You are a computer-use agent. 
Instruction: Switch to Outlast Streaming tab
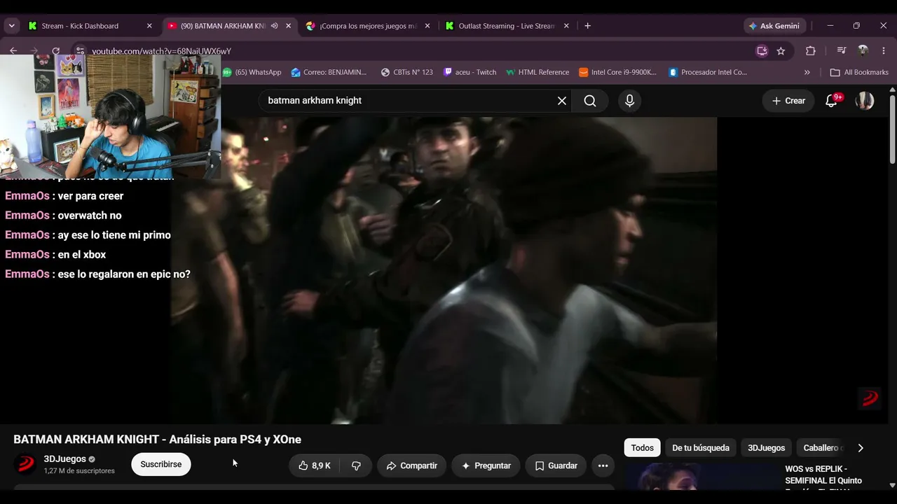tap(507, 26)
